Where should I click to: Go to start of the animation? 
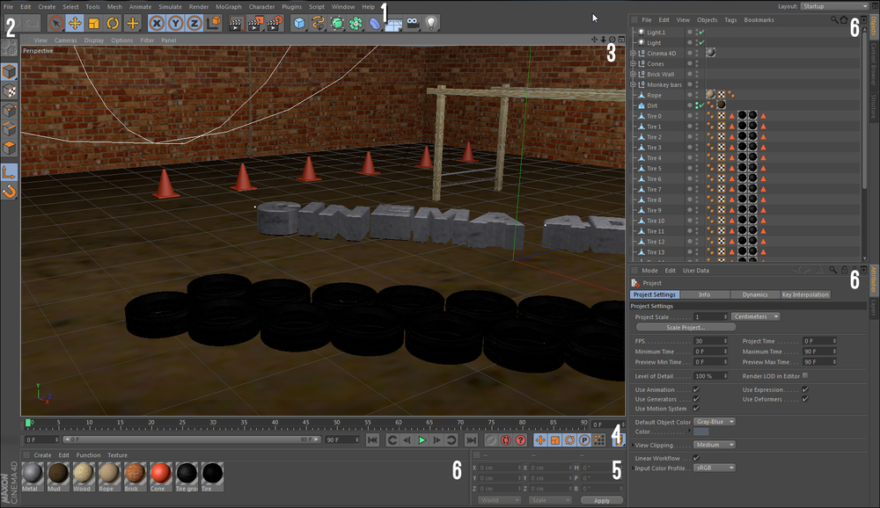[372, 440]
